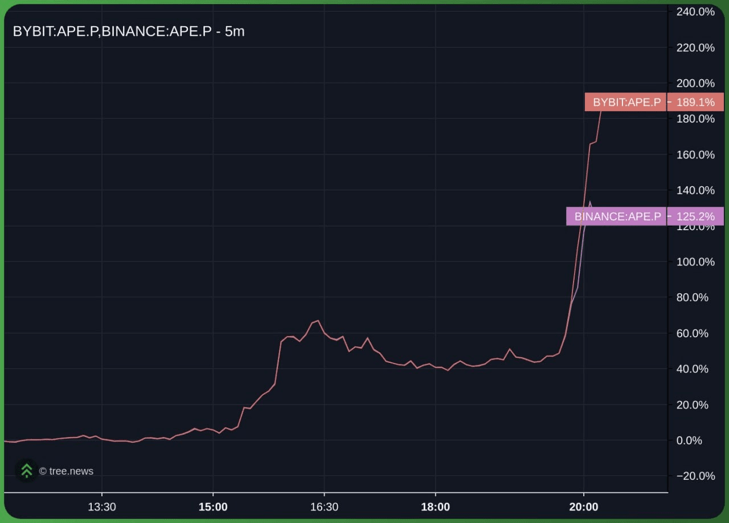Click the 240.0% label at scale top
The image size is (729, 523).
[695, 11]
